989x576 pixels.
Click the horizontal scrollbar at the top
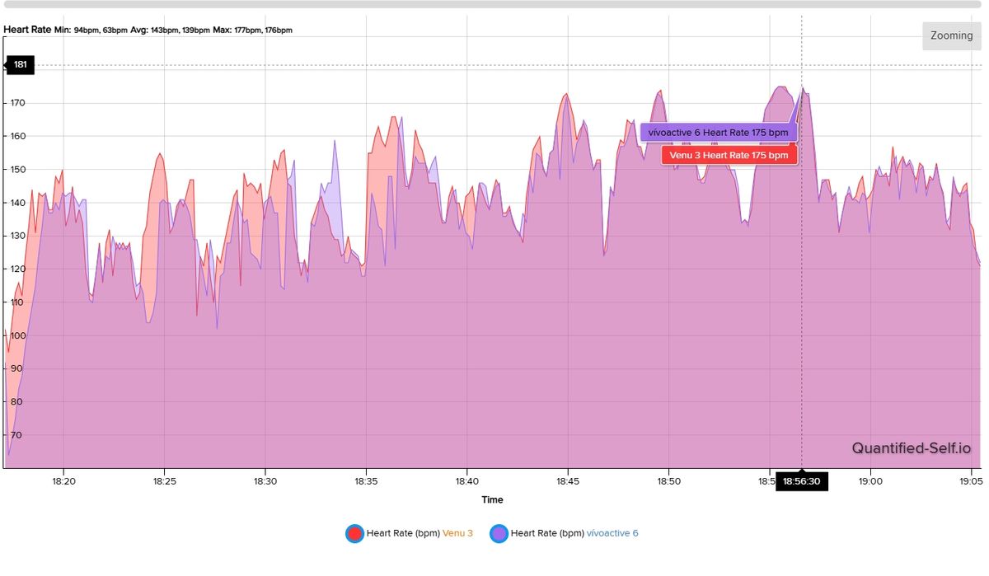tap(494, 4)
